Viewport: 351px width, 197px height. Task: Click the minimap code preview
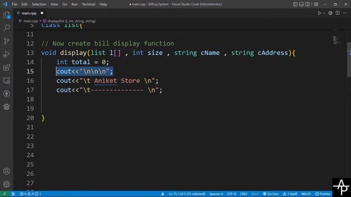point(336,40)
